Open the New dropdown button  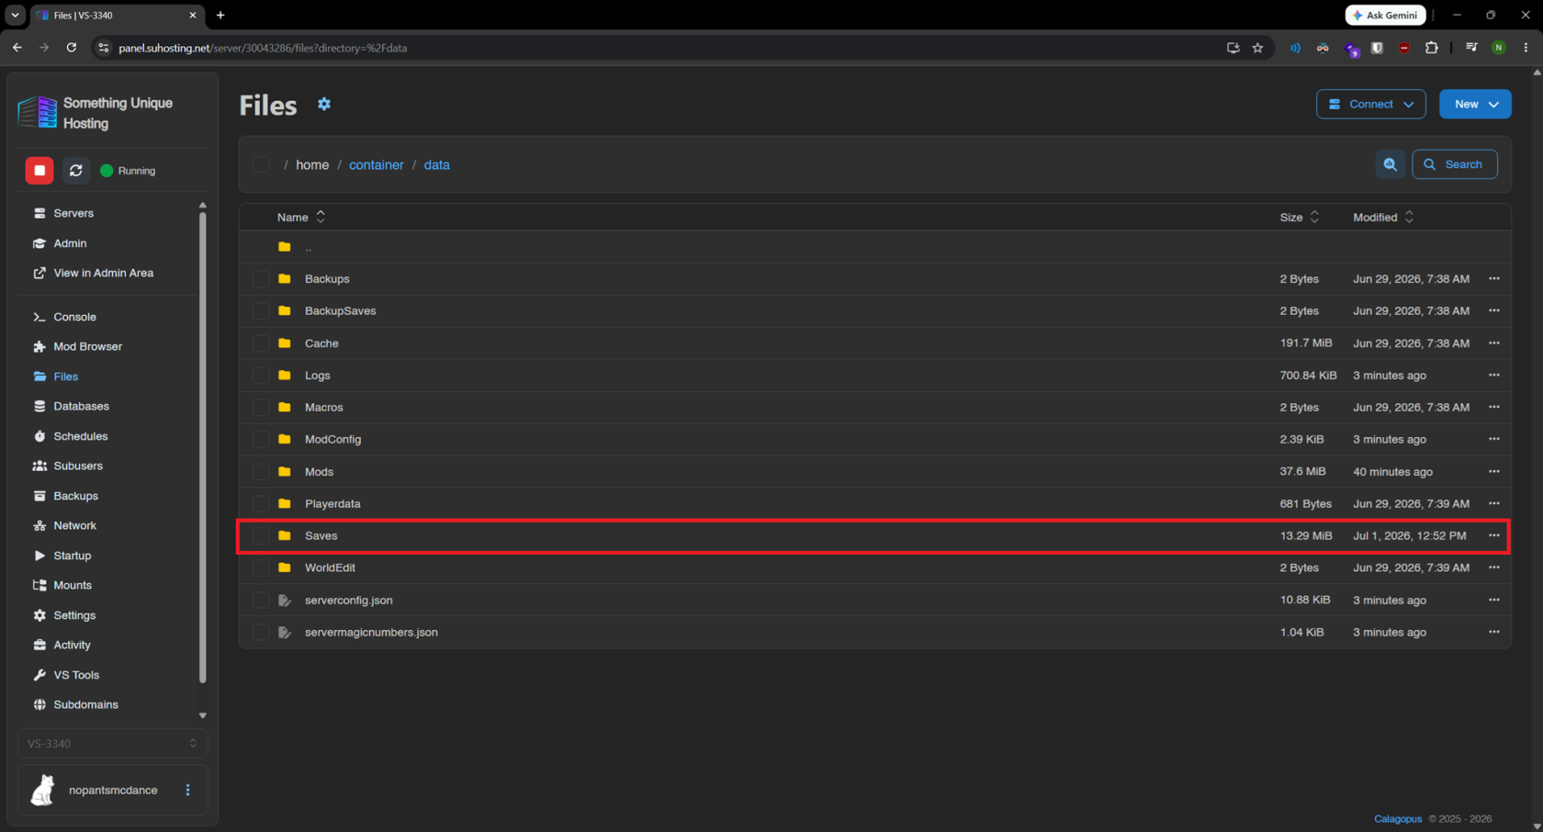coord(1475,104)
